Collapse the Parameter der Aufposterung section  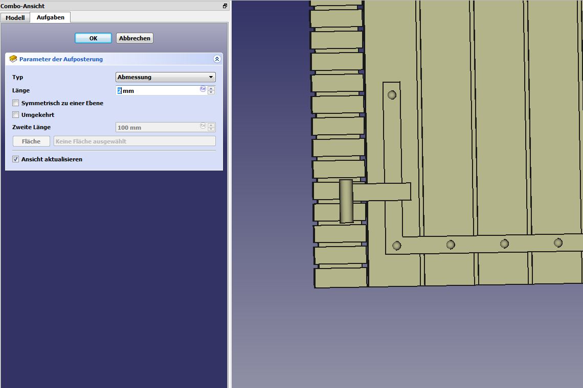click(217, 59)
